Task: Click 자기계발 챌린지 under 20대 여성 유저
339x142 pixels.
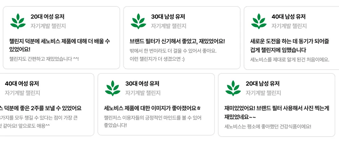Action: click(x=48, y=26)
